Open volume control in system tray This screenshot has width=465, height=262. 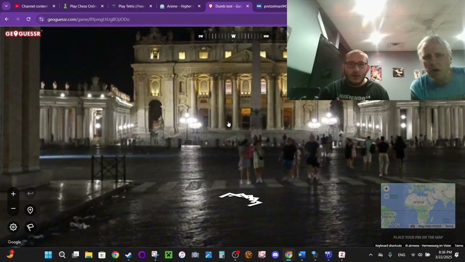(420, 255)
